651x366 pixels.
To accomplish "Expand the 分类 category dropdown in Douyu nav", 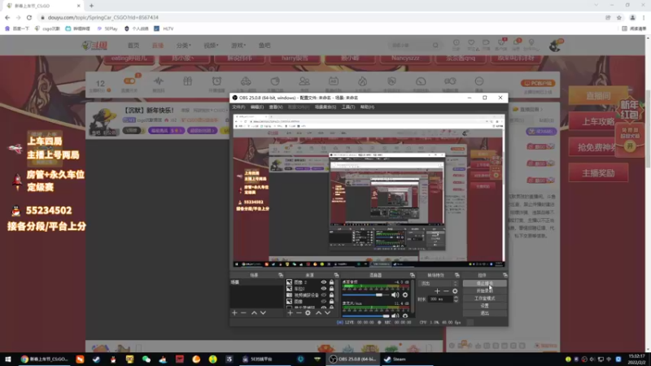I will (184, 46).
